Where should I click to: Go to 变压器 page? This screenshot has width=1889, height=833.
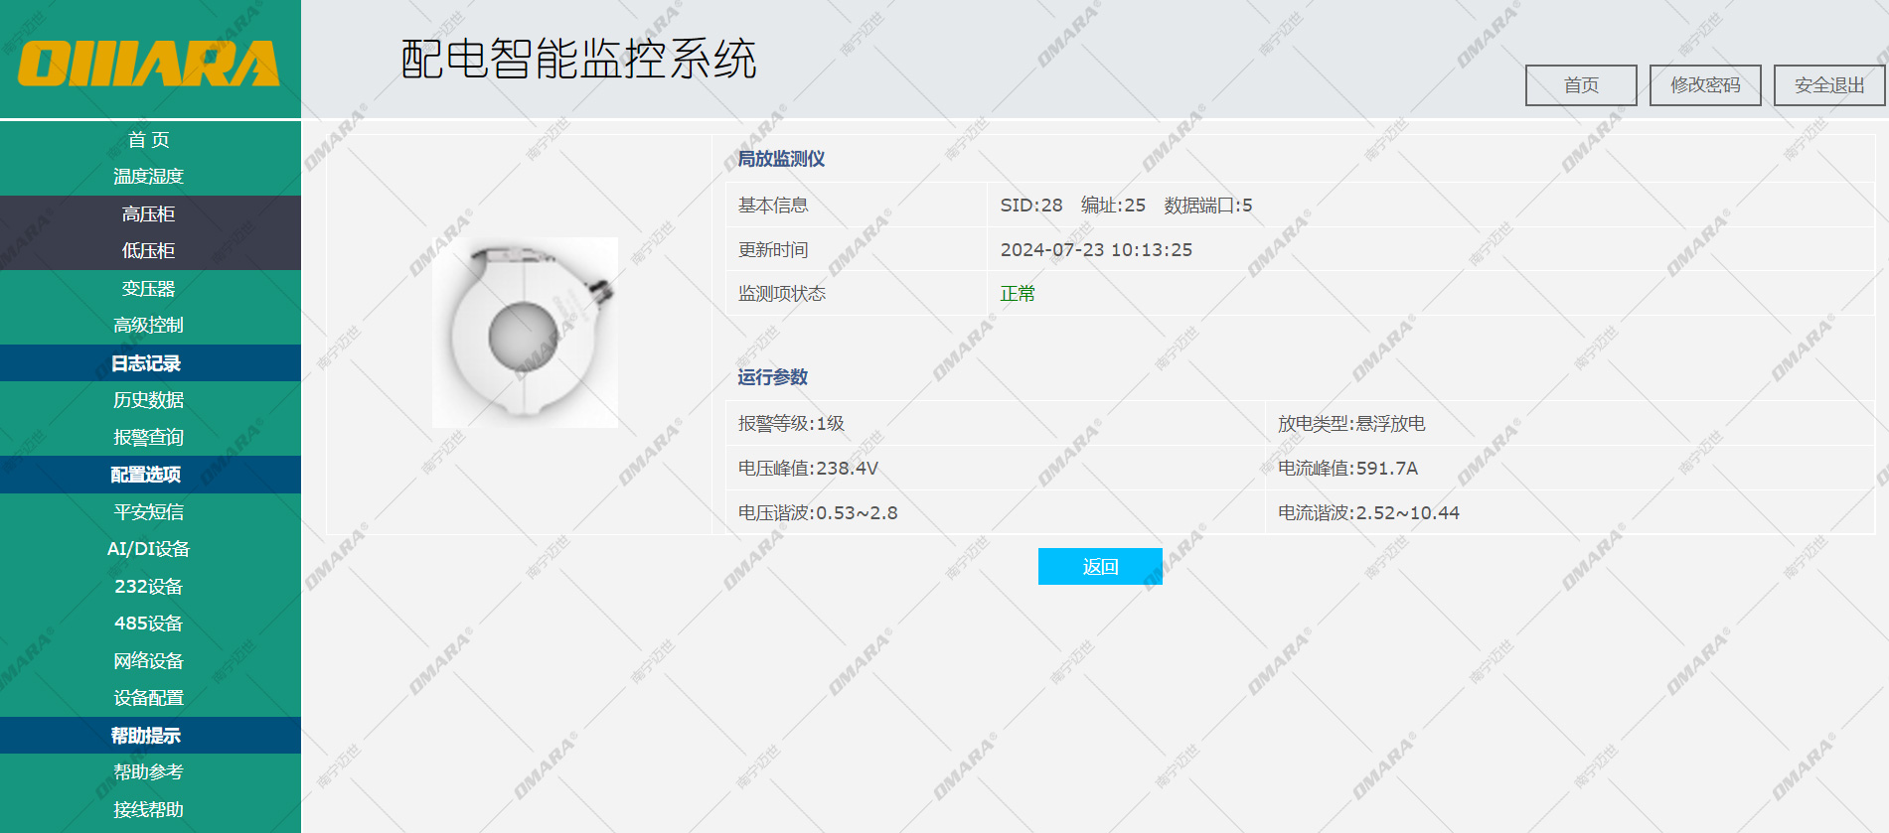point(149,289)
